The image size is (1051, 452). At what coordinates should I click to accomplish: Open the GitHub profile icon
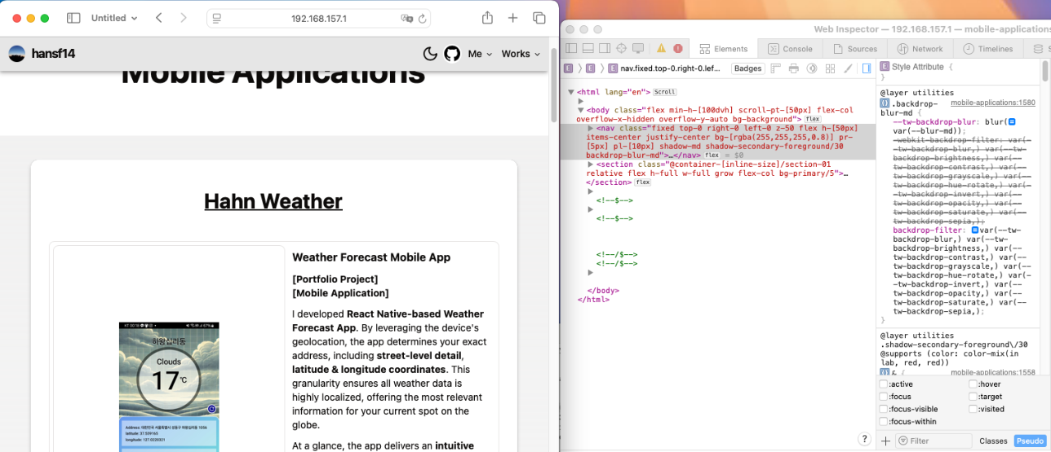(452, 54)
